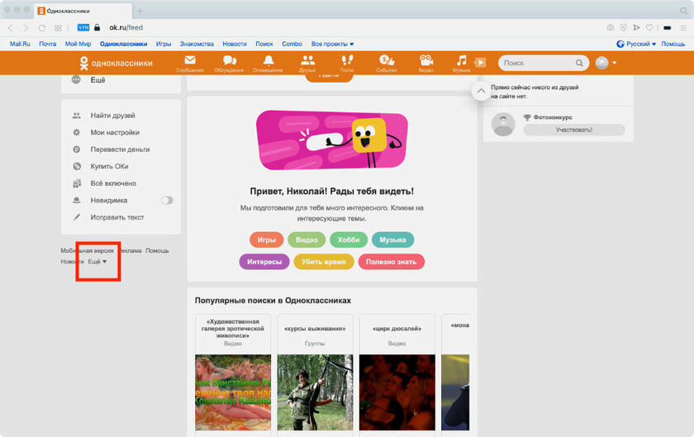
Task: Open the Русский language dropdown
Action: point(636,44)
